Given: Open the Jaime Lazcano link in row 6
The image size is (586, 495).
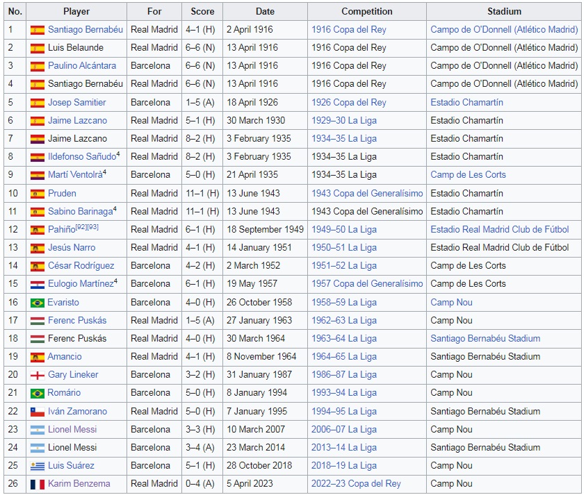Looking at the screenshot, I should pos(77,120).
